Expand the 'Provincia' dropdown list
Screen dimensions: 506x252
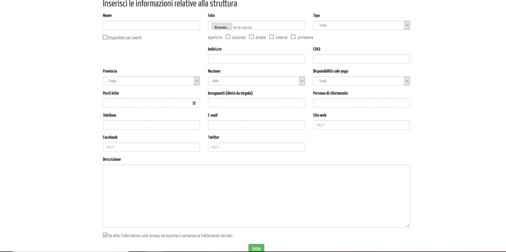(151, 81)
